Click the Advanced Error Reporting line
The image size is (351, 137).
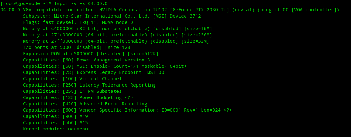[x=85, y=104]
